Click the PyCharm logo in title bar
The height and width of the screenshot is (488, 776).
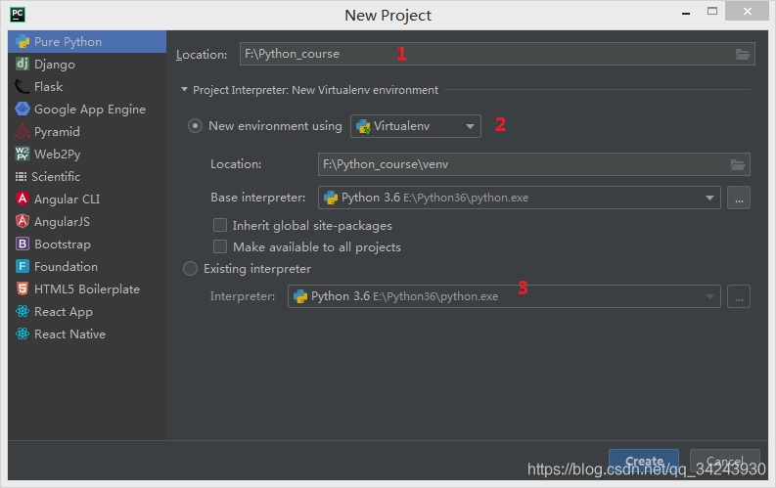(x=18, y=15)
